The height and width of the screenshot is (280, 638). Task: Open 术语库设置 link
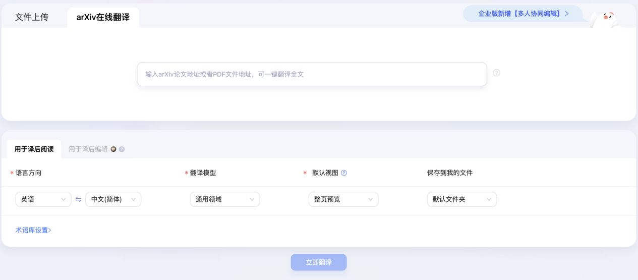(33, 230)
